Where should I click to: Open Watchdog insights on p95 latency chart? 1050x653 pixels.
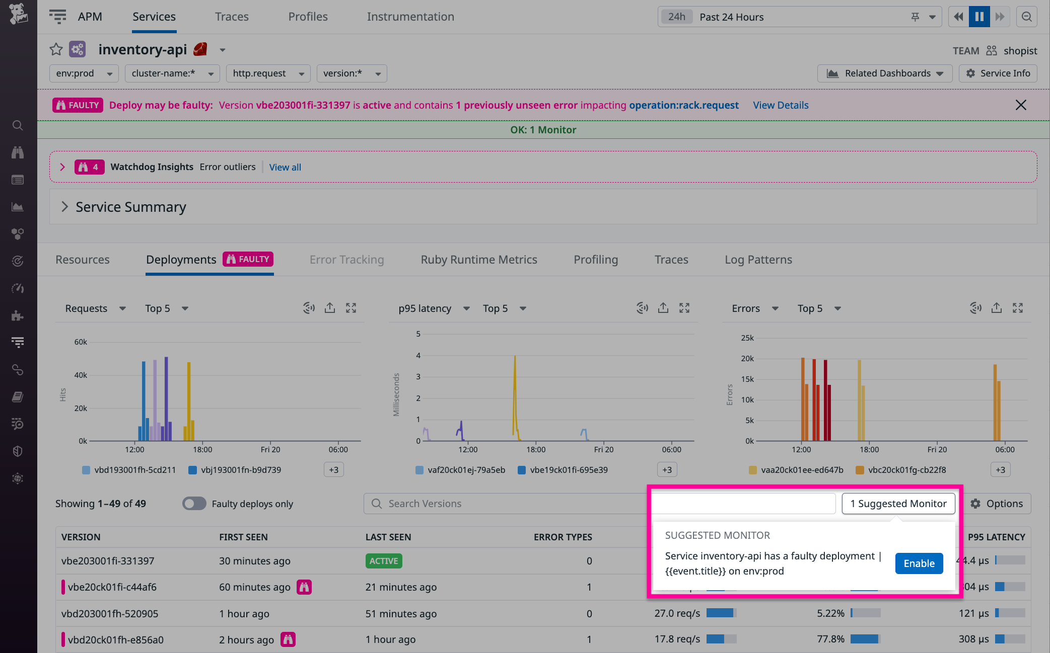[642, 308]
